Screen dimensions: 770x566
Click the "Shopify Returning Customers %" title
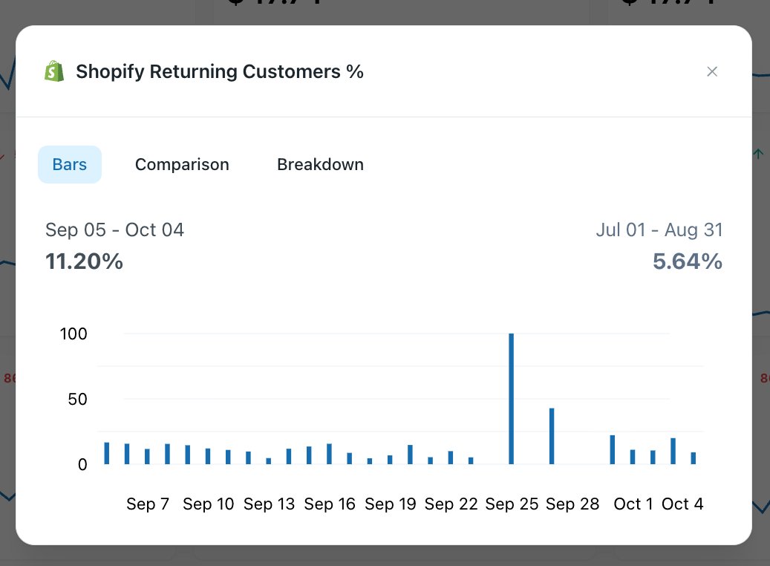(220, 72)
